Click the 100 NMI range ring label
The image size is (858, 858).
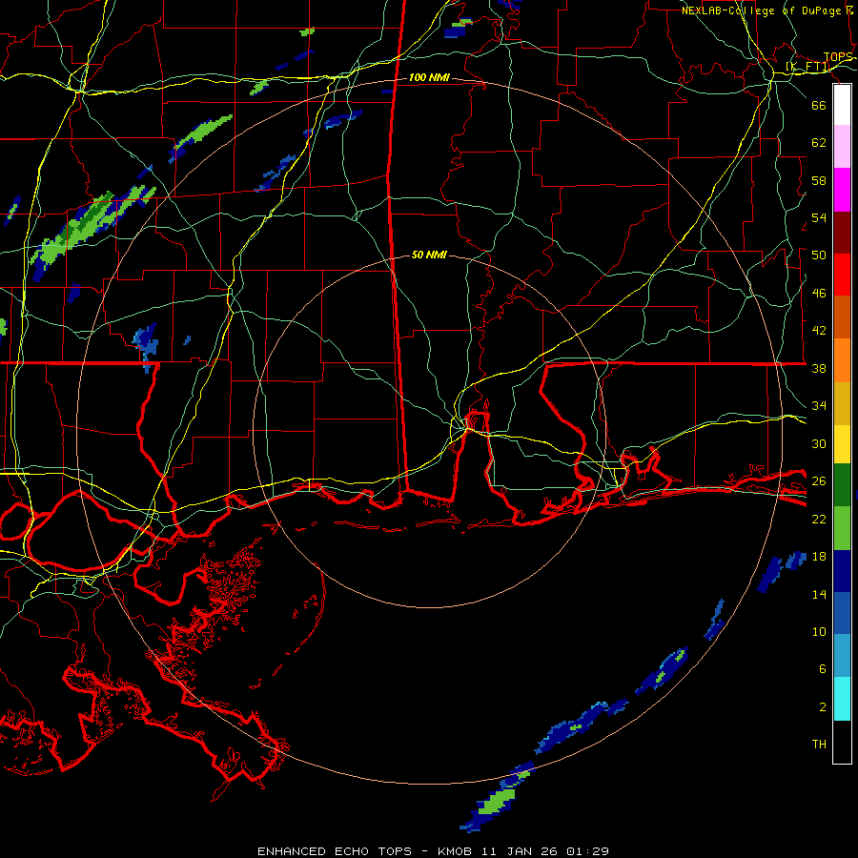point(429,78)
